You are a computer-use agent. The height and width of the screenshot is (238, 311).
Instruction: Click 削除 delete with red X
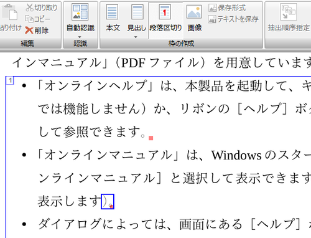pos(37,31)
